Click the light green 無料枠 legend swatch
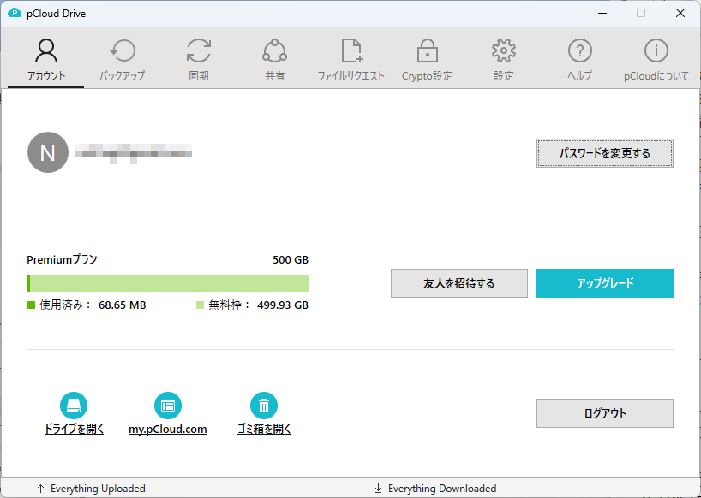The image size is (701, 498). click(200, 305)
